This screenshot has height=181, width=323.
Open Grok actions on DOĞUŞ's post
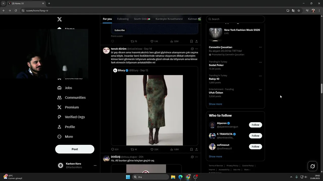pyautogui.click(x=192, y=157)
